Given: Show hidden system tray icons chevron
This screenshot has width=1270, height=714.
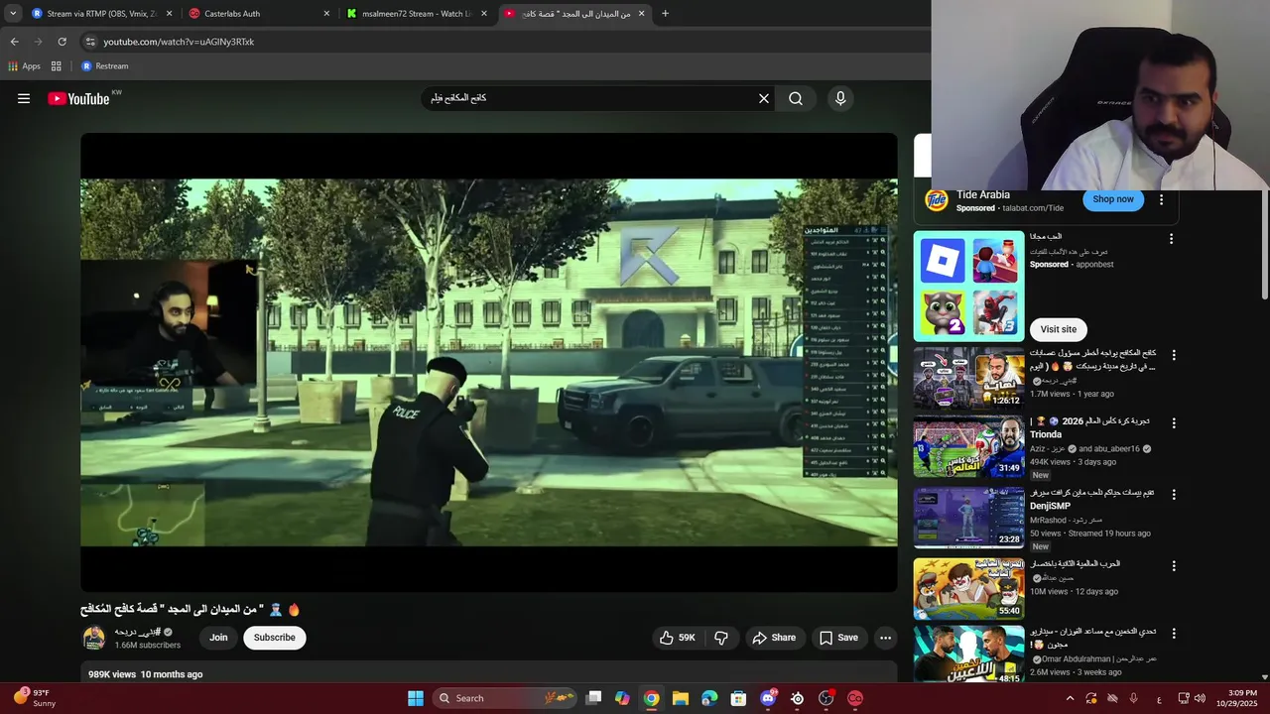Looking at the screenshot, I should [1070, 698].
